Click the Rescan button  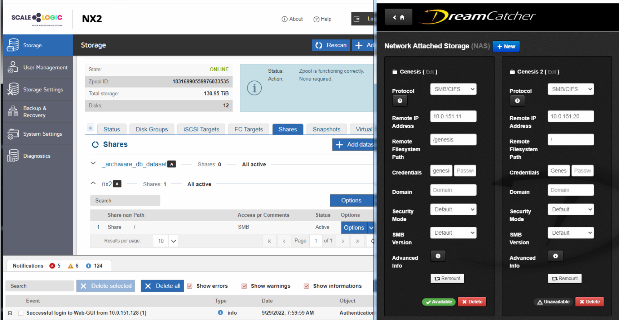(331, 45)
